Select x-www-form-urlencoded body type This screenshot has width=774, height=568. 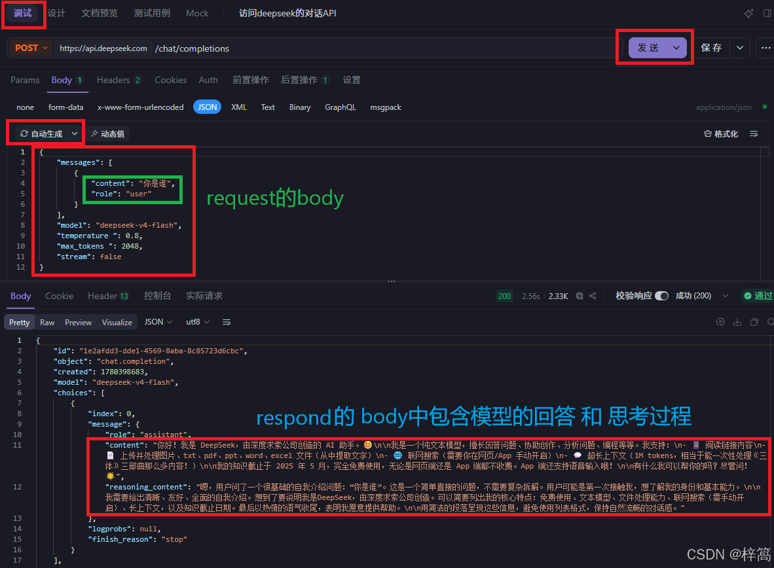(141, 107)
